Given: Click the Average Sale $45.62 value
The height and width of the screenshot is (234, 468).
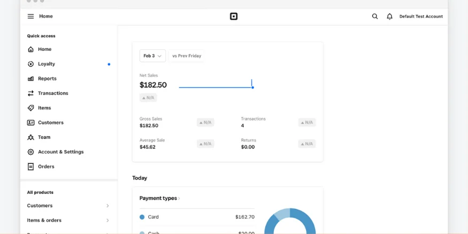Looking at the screenshot, I should click(148, 147).
